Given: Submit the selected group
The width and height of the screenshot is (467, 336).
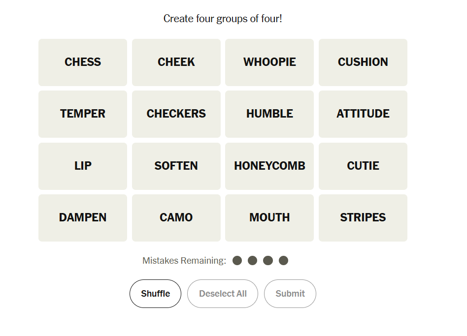Looking at the screenshot, I should point(290,294).
